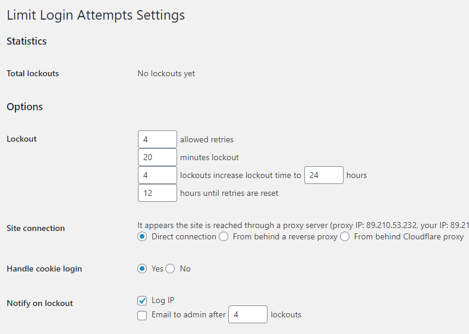Click the 'lockouts increase lockout time to' text

pos(241,175)
